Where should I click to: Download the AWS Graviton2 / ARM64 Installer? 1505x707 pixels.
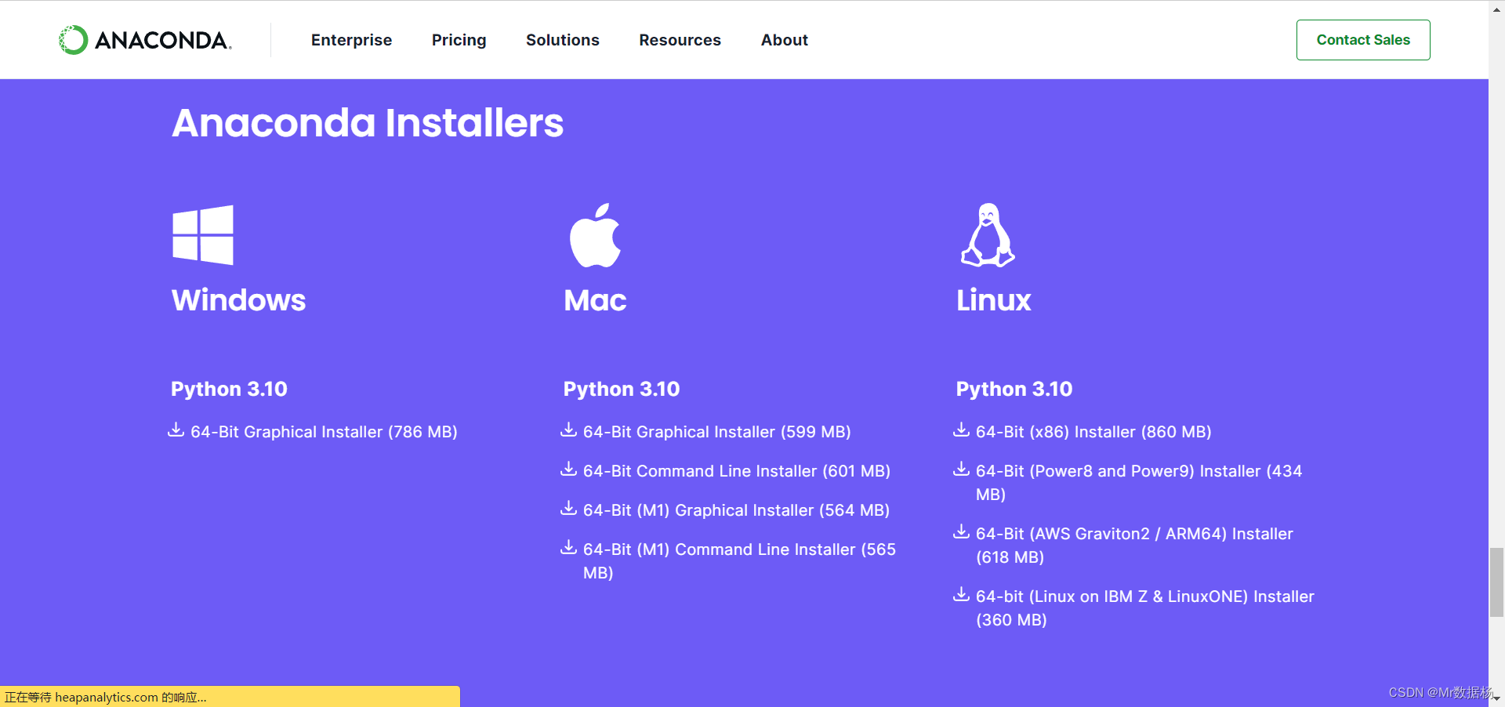1133,534
